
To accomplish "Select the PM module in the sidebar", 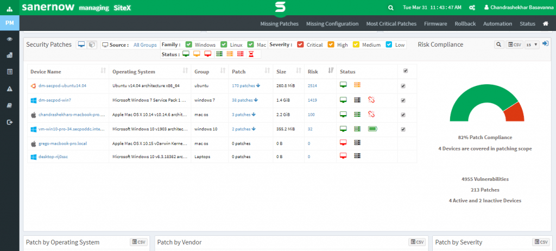I will click(x=10, y=23).
